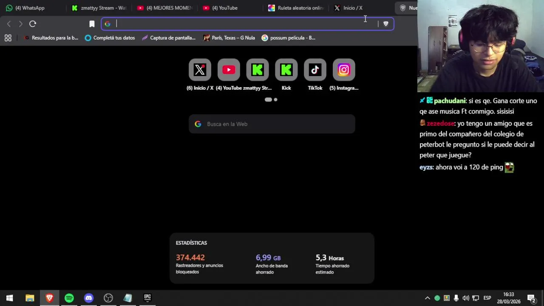
Task: Open the volume speaker control
Action: [x=466, y=298]
